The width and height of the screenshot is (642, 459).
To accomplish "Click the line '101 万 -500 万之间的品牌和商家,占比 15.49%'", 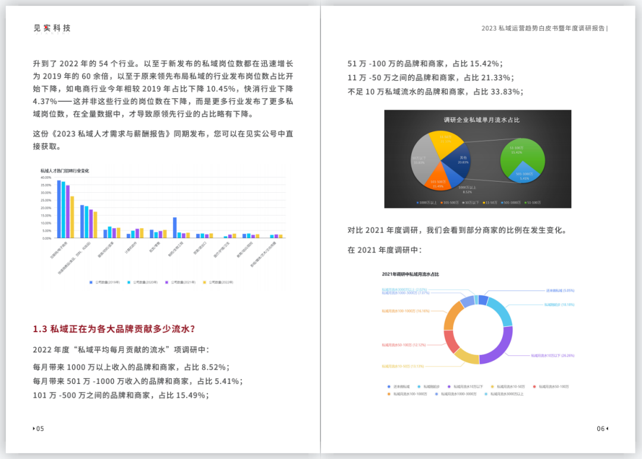I will pos(121,395).
